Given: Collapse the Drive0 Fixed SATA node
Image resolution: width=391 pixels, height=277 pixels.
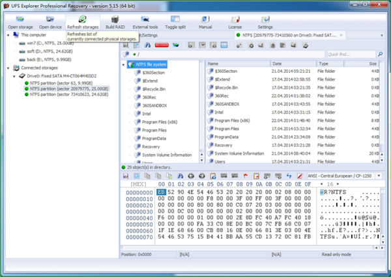Looking at the screenshot, I should coord(14,76).
